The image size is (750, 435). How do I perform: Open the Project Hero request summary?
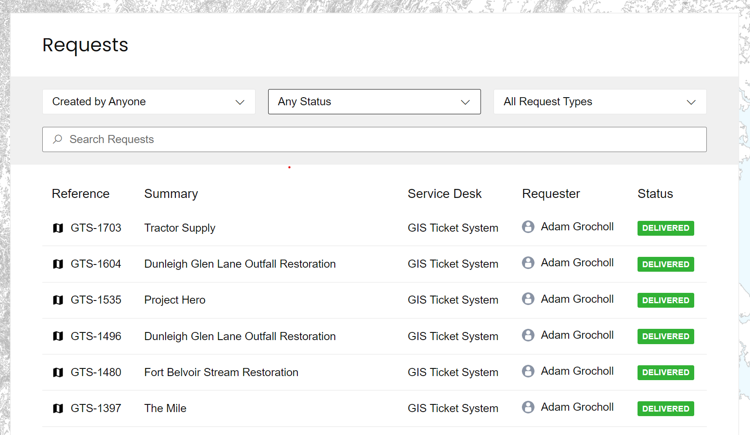(x=175, y=300)
